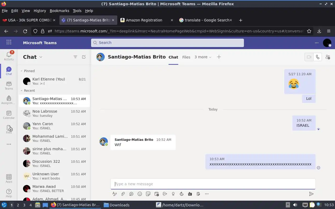335x209 pixels.
Task: Expand the '3 more' tabs dropdown
Action: click(203, 57)
